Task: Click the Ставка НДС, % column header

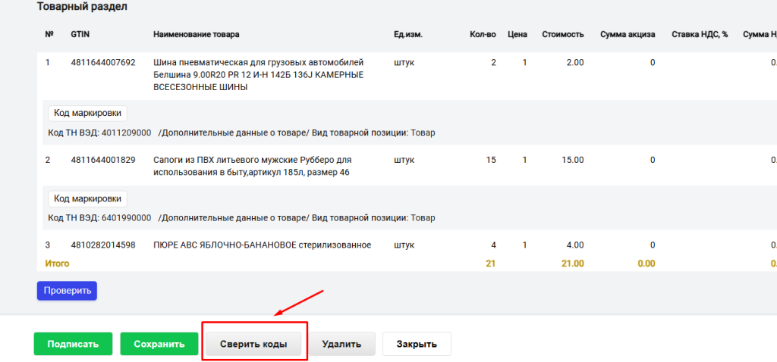Action: pyautogui.click(x=700, y=35)
